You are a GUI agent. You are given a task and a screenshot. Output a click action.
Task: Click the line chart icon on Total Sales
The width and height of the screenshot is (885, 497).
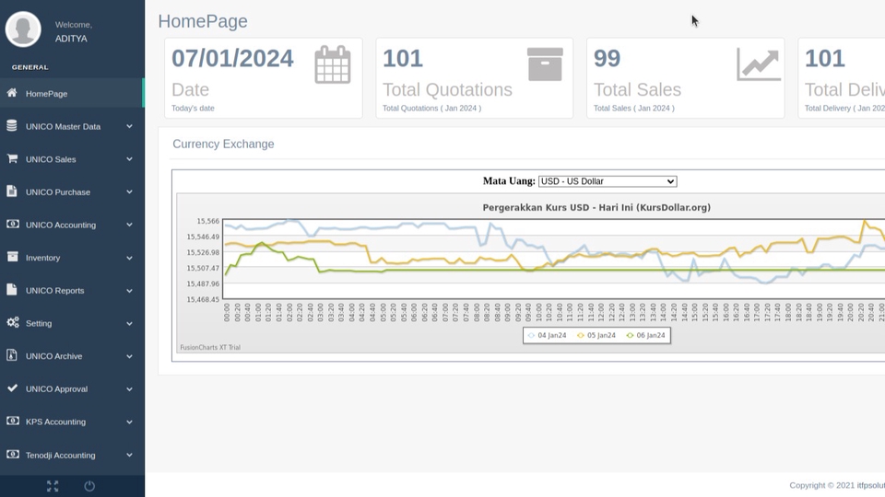[x=759, y=64]
